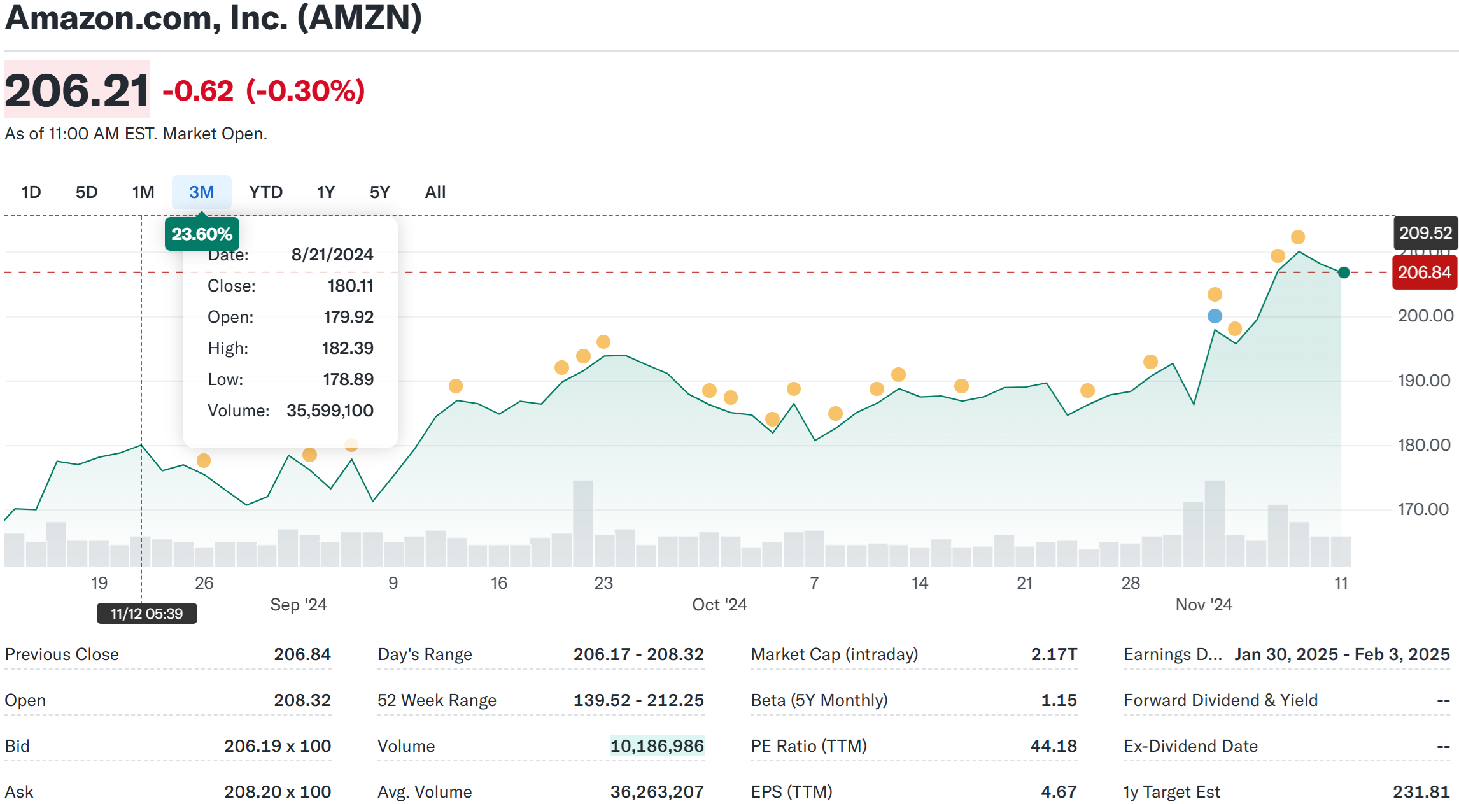1459x804 pixels.
Task: Click the Market Cap value 2.17T
Action: click(x=1054, y=654)
